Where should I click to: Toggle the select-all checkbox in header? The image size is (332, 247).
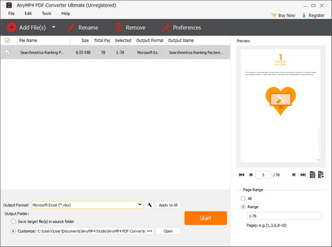(x=7, y=40)
